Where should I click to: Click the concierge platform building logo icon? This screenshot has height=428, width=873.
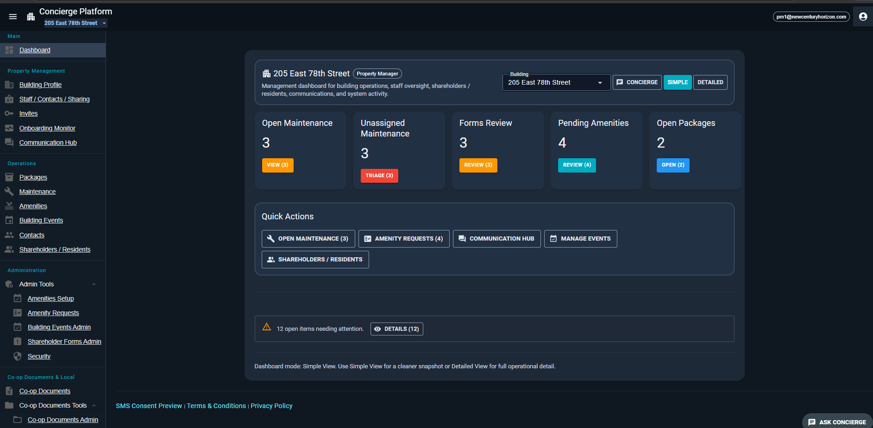[x=31, y=17]
